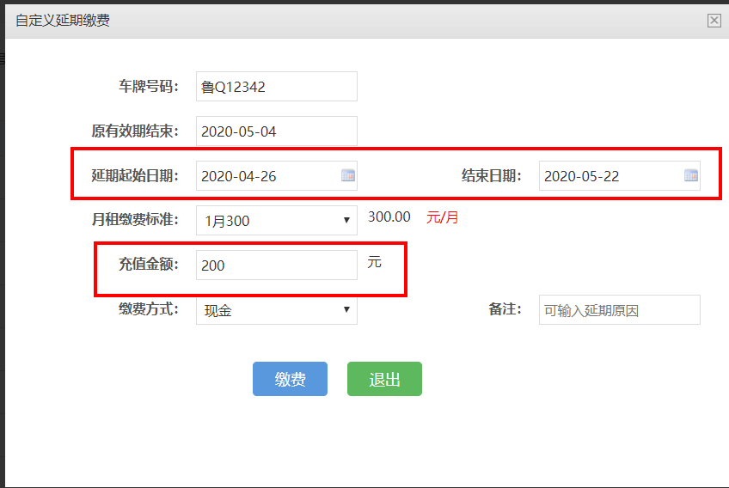This screenshot has width=729, height=488.
Task: Click the 元 unit after 充值金额
Action: pos(374,262)
